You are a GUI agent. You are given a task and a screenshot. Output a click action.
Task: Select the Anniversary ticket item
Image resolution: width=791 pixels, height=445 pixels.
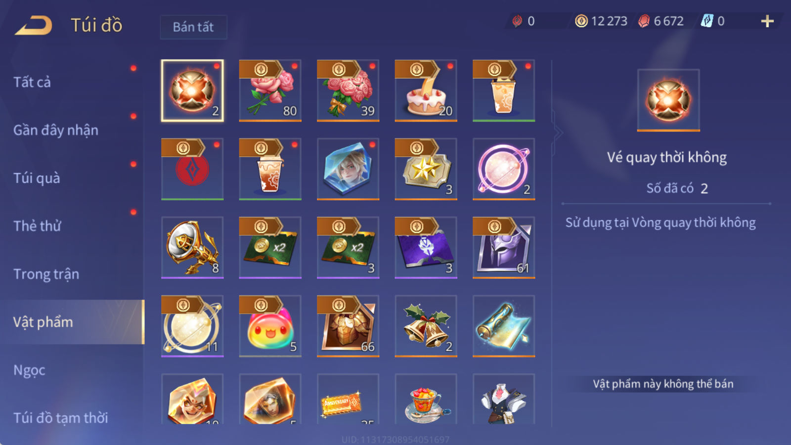348,400
